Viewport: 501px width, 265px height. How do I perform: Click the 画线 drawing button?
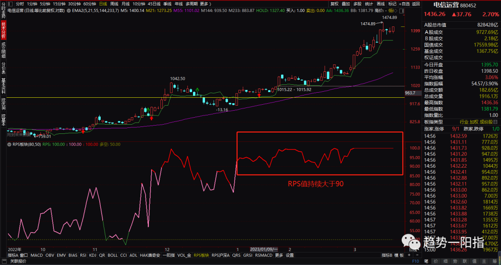380,4
